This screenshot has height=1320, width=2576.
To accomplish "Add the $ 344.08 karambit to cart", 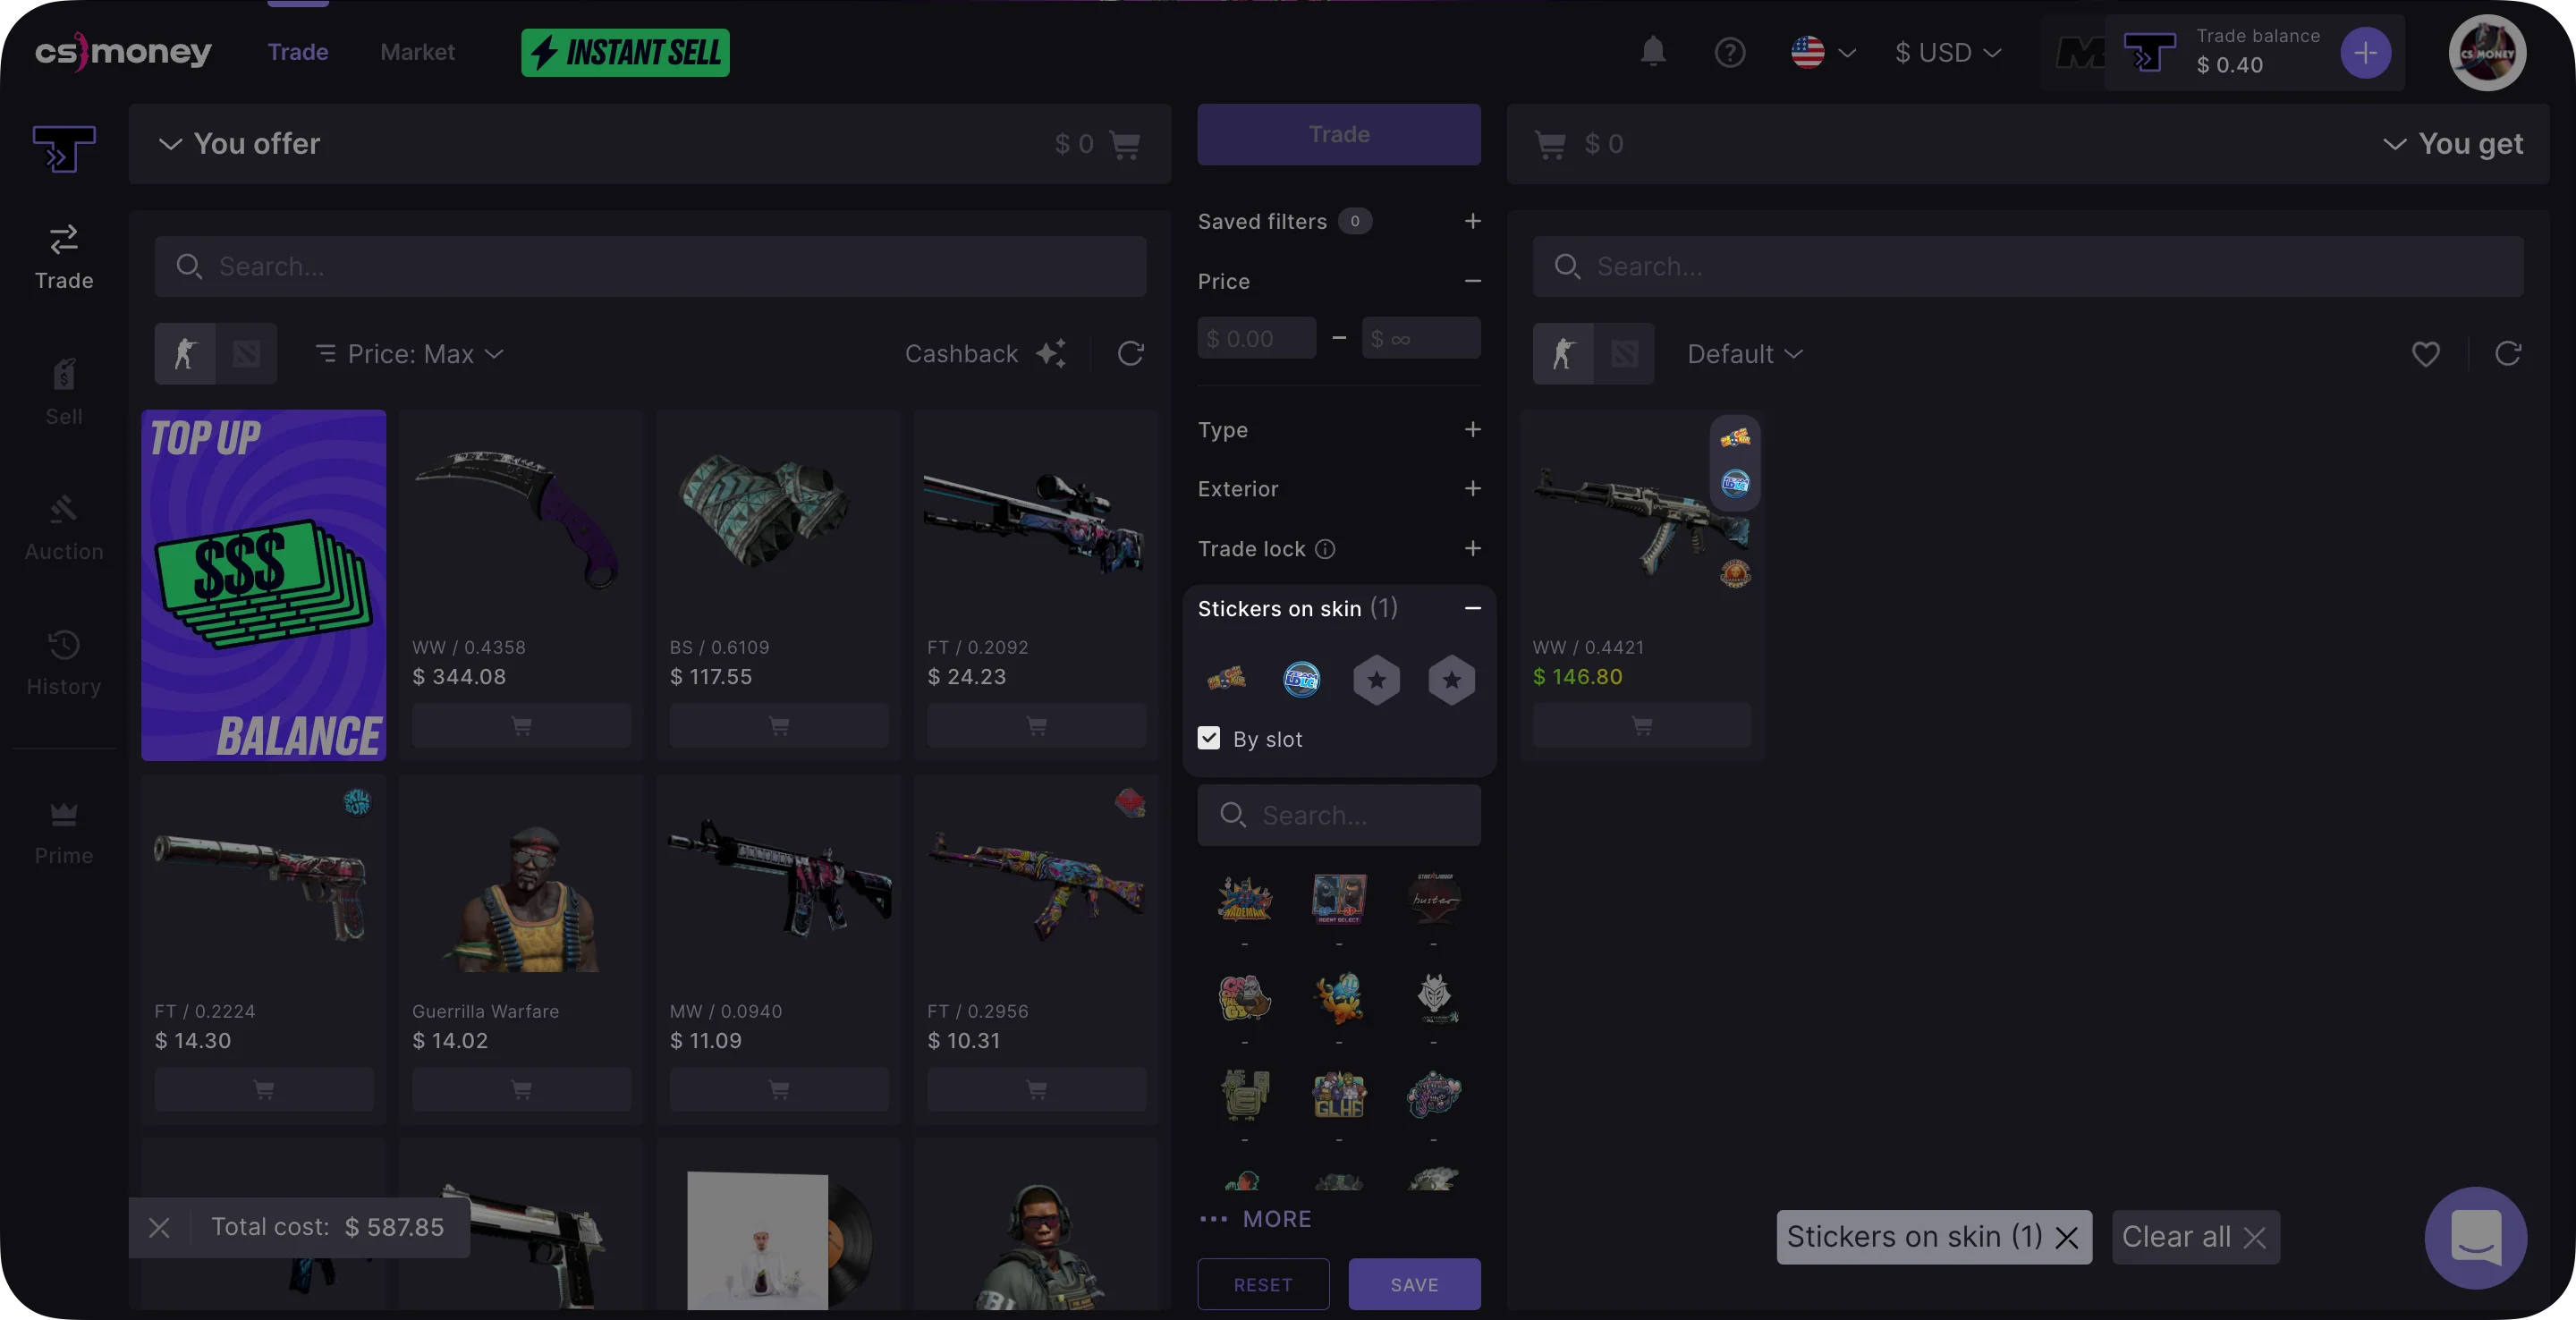I will (x=521, y=725).
